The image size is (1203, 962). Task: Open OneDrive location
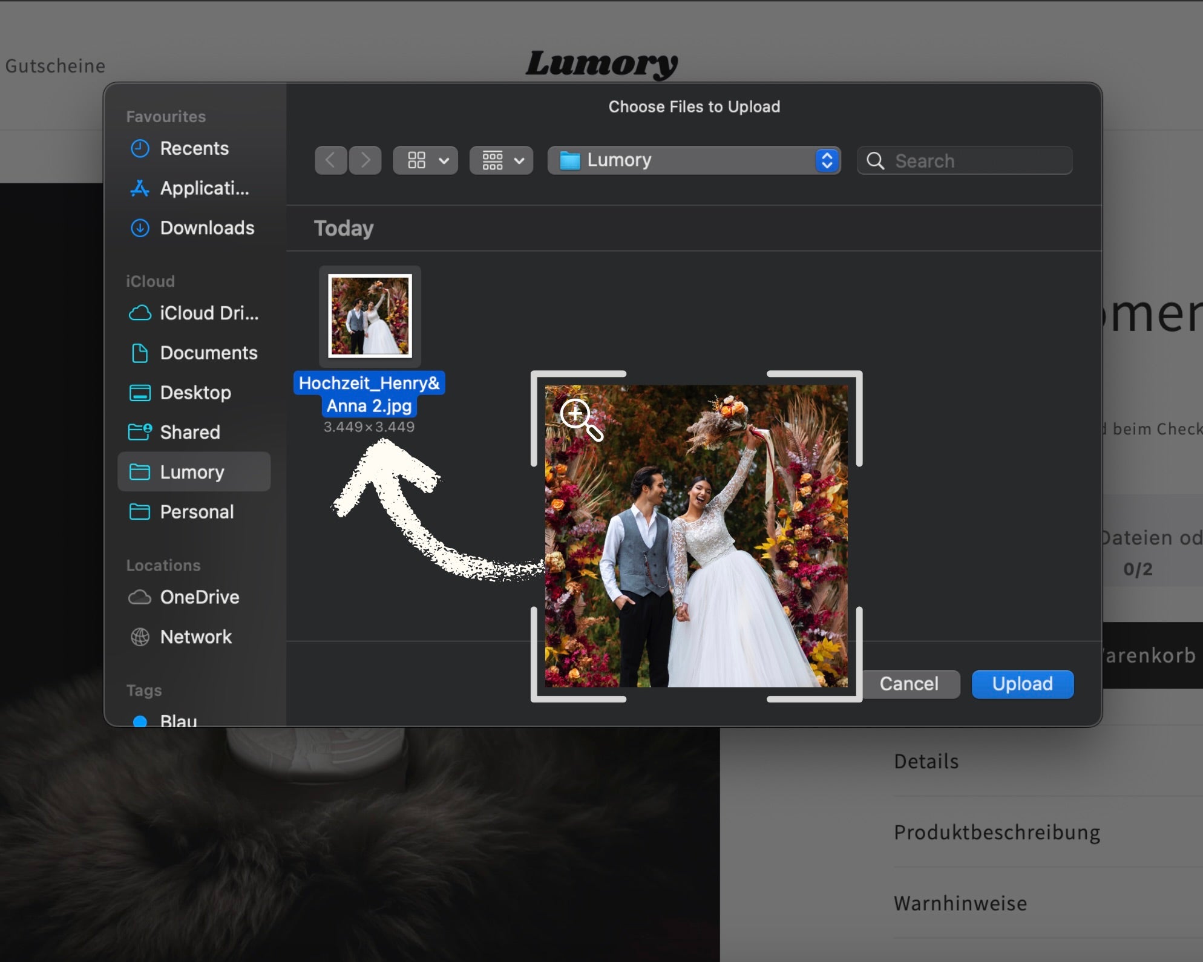[x=199, y=597]
